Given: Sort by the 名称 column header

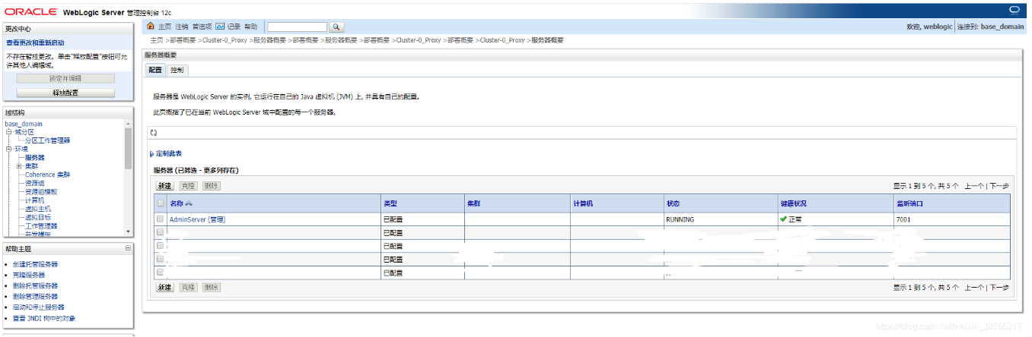Looking at the screenshot, I should point(177,203).
